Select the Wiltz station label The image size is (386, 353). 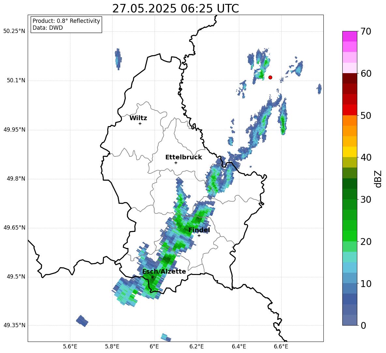pyautogui.click(x=138, y=118)
